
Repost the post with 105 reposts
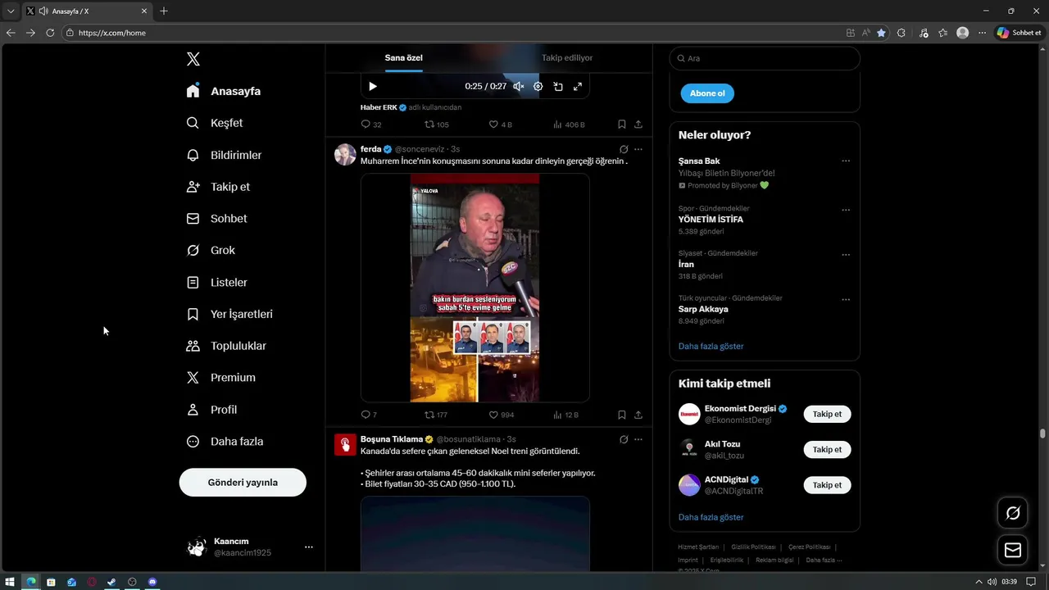click(437, 125)
